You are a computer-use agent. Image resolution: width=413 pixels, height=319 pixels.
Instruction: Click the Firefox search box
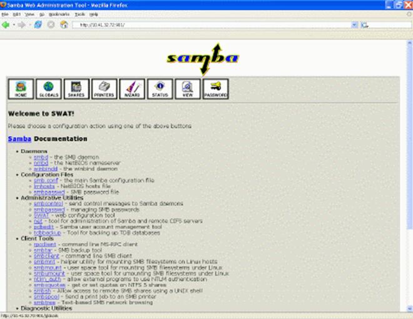[390, 25]
